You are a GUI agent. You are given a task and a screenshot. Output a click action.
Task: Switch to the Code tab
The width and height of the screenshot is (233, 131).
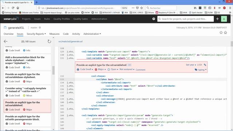[66, 34]
